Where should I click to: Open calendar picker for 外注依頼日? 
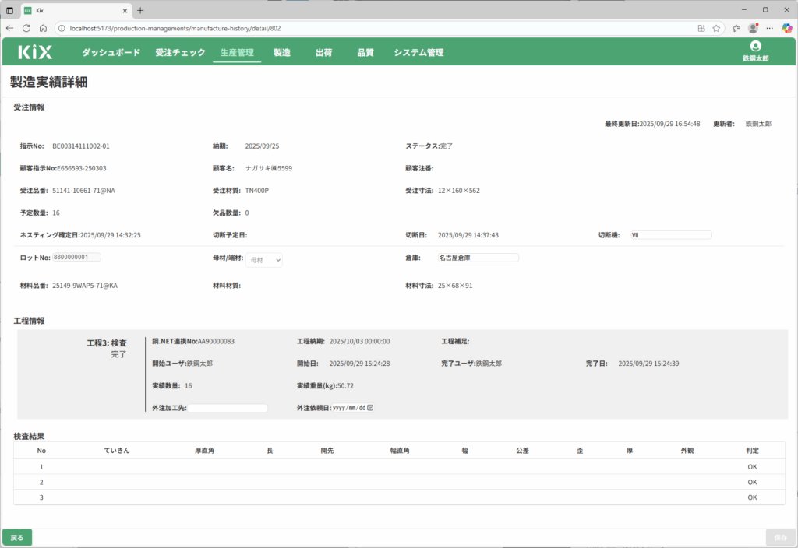pos(370,408)
